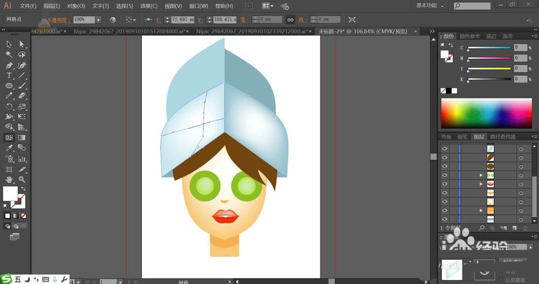Activate the Mesh tool

tap(9, 137)
